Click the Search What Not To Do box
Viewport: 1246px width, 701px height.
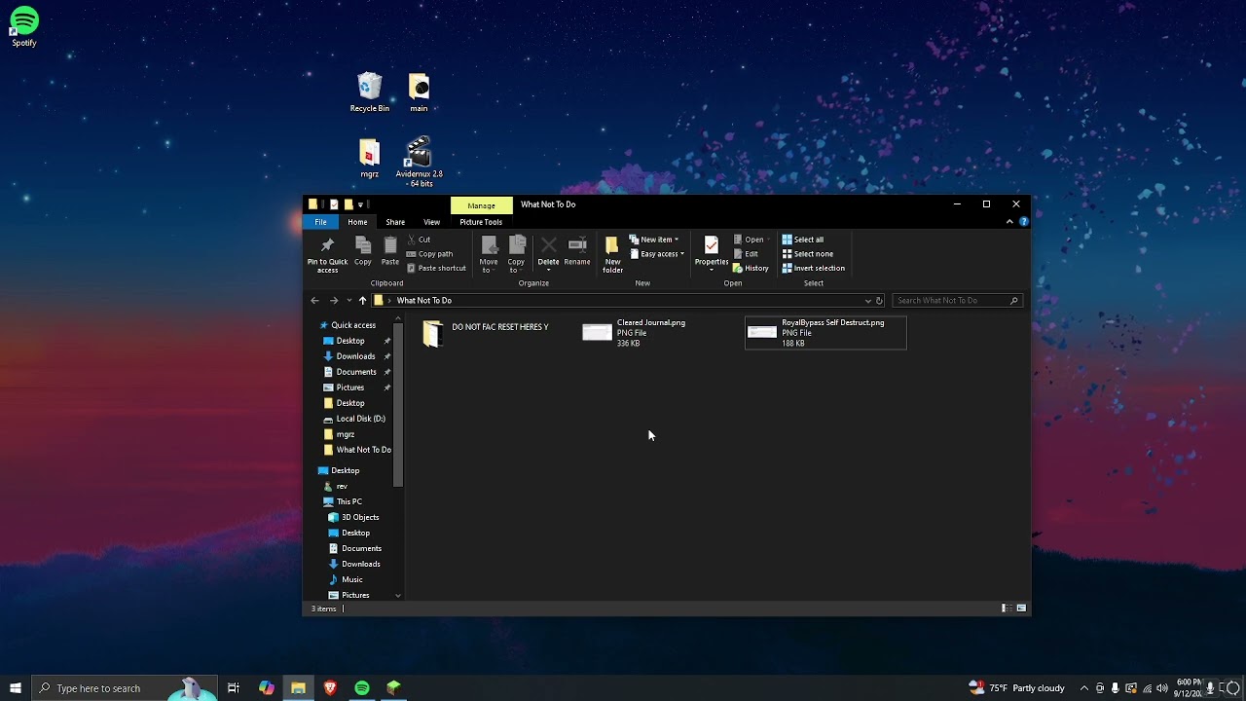tap(956, 301)
